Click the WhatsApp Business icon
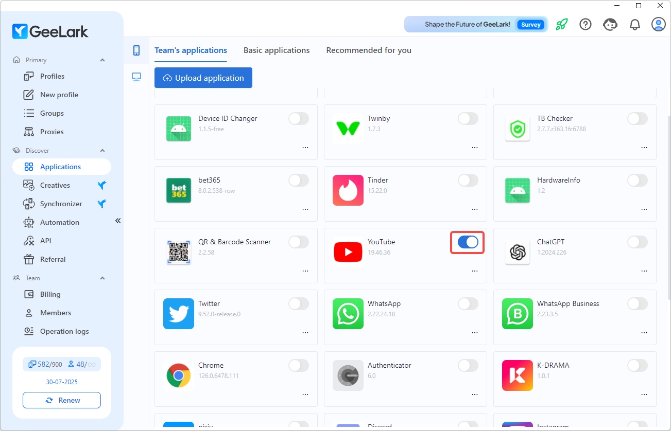 [x=518, y=314]
